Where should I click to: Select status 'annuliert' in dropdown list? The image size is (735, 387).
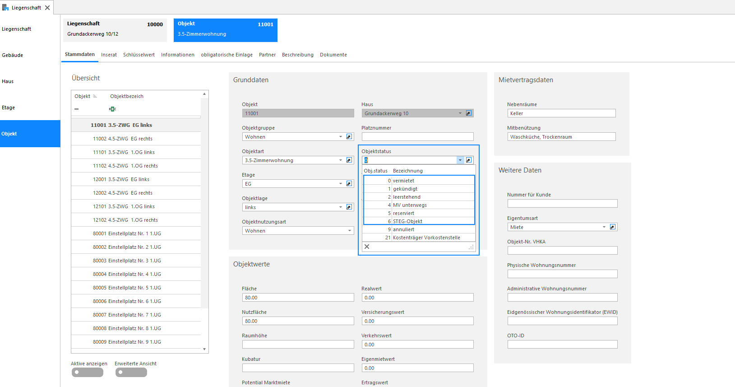(419, 229)
